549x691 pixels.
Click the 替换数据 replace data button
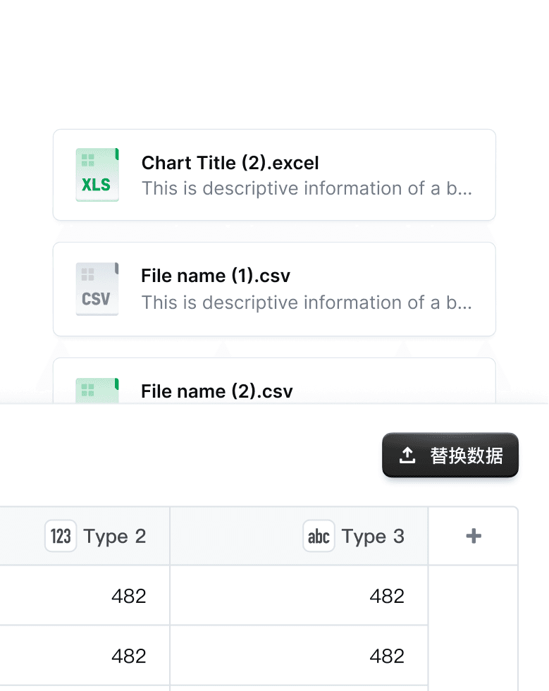coord(450,455)
